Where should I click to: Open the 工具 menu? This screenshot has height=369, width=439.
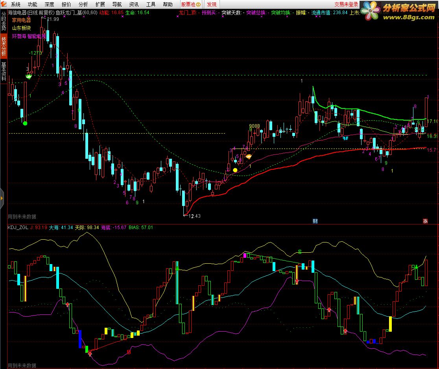(x=151, y=4)
